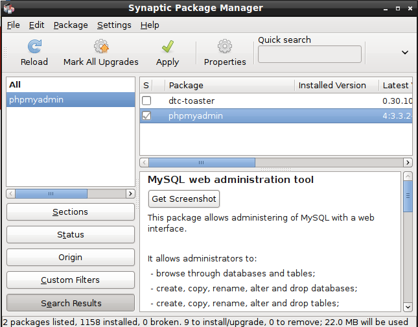Click the Get Screenshot button
Viewport: 418px width, 327px height.
coord(184,199)
